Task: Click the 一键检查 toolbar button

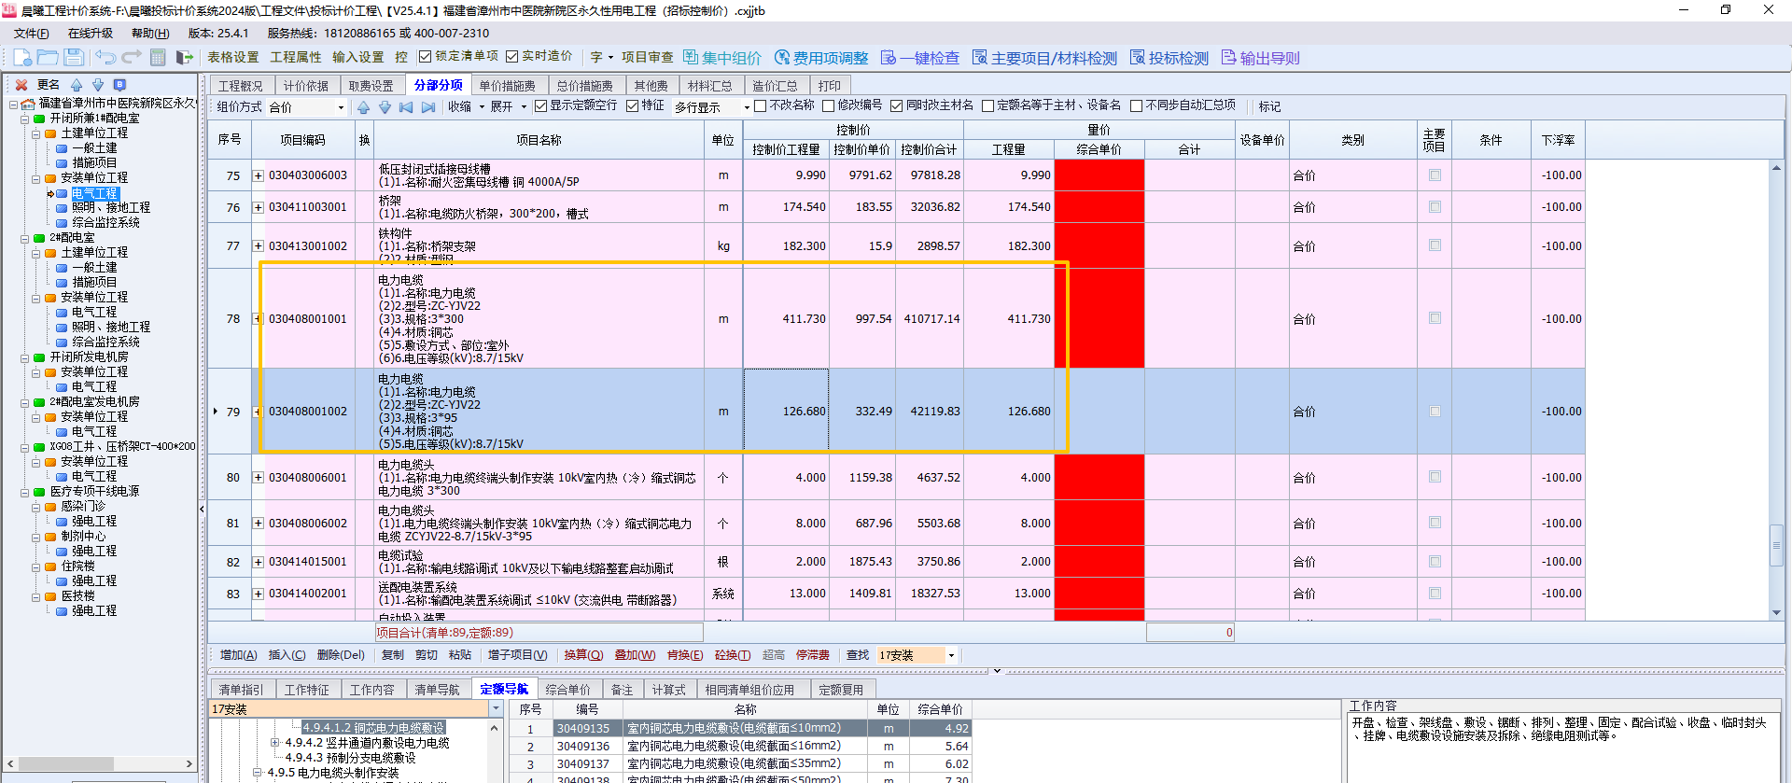Action: pos(920,58)
